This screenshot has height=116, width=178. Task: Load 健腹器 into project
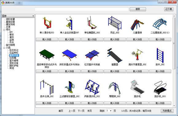[115, 72]
